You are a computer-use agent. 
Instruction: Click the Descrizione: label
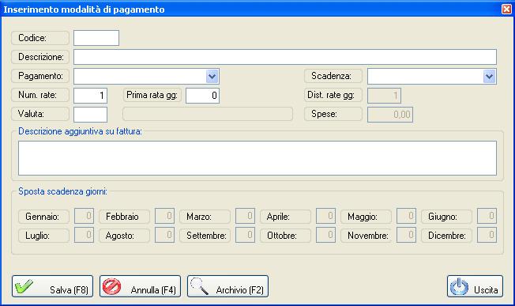pos(41,57)
